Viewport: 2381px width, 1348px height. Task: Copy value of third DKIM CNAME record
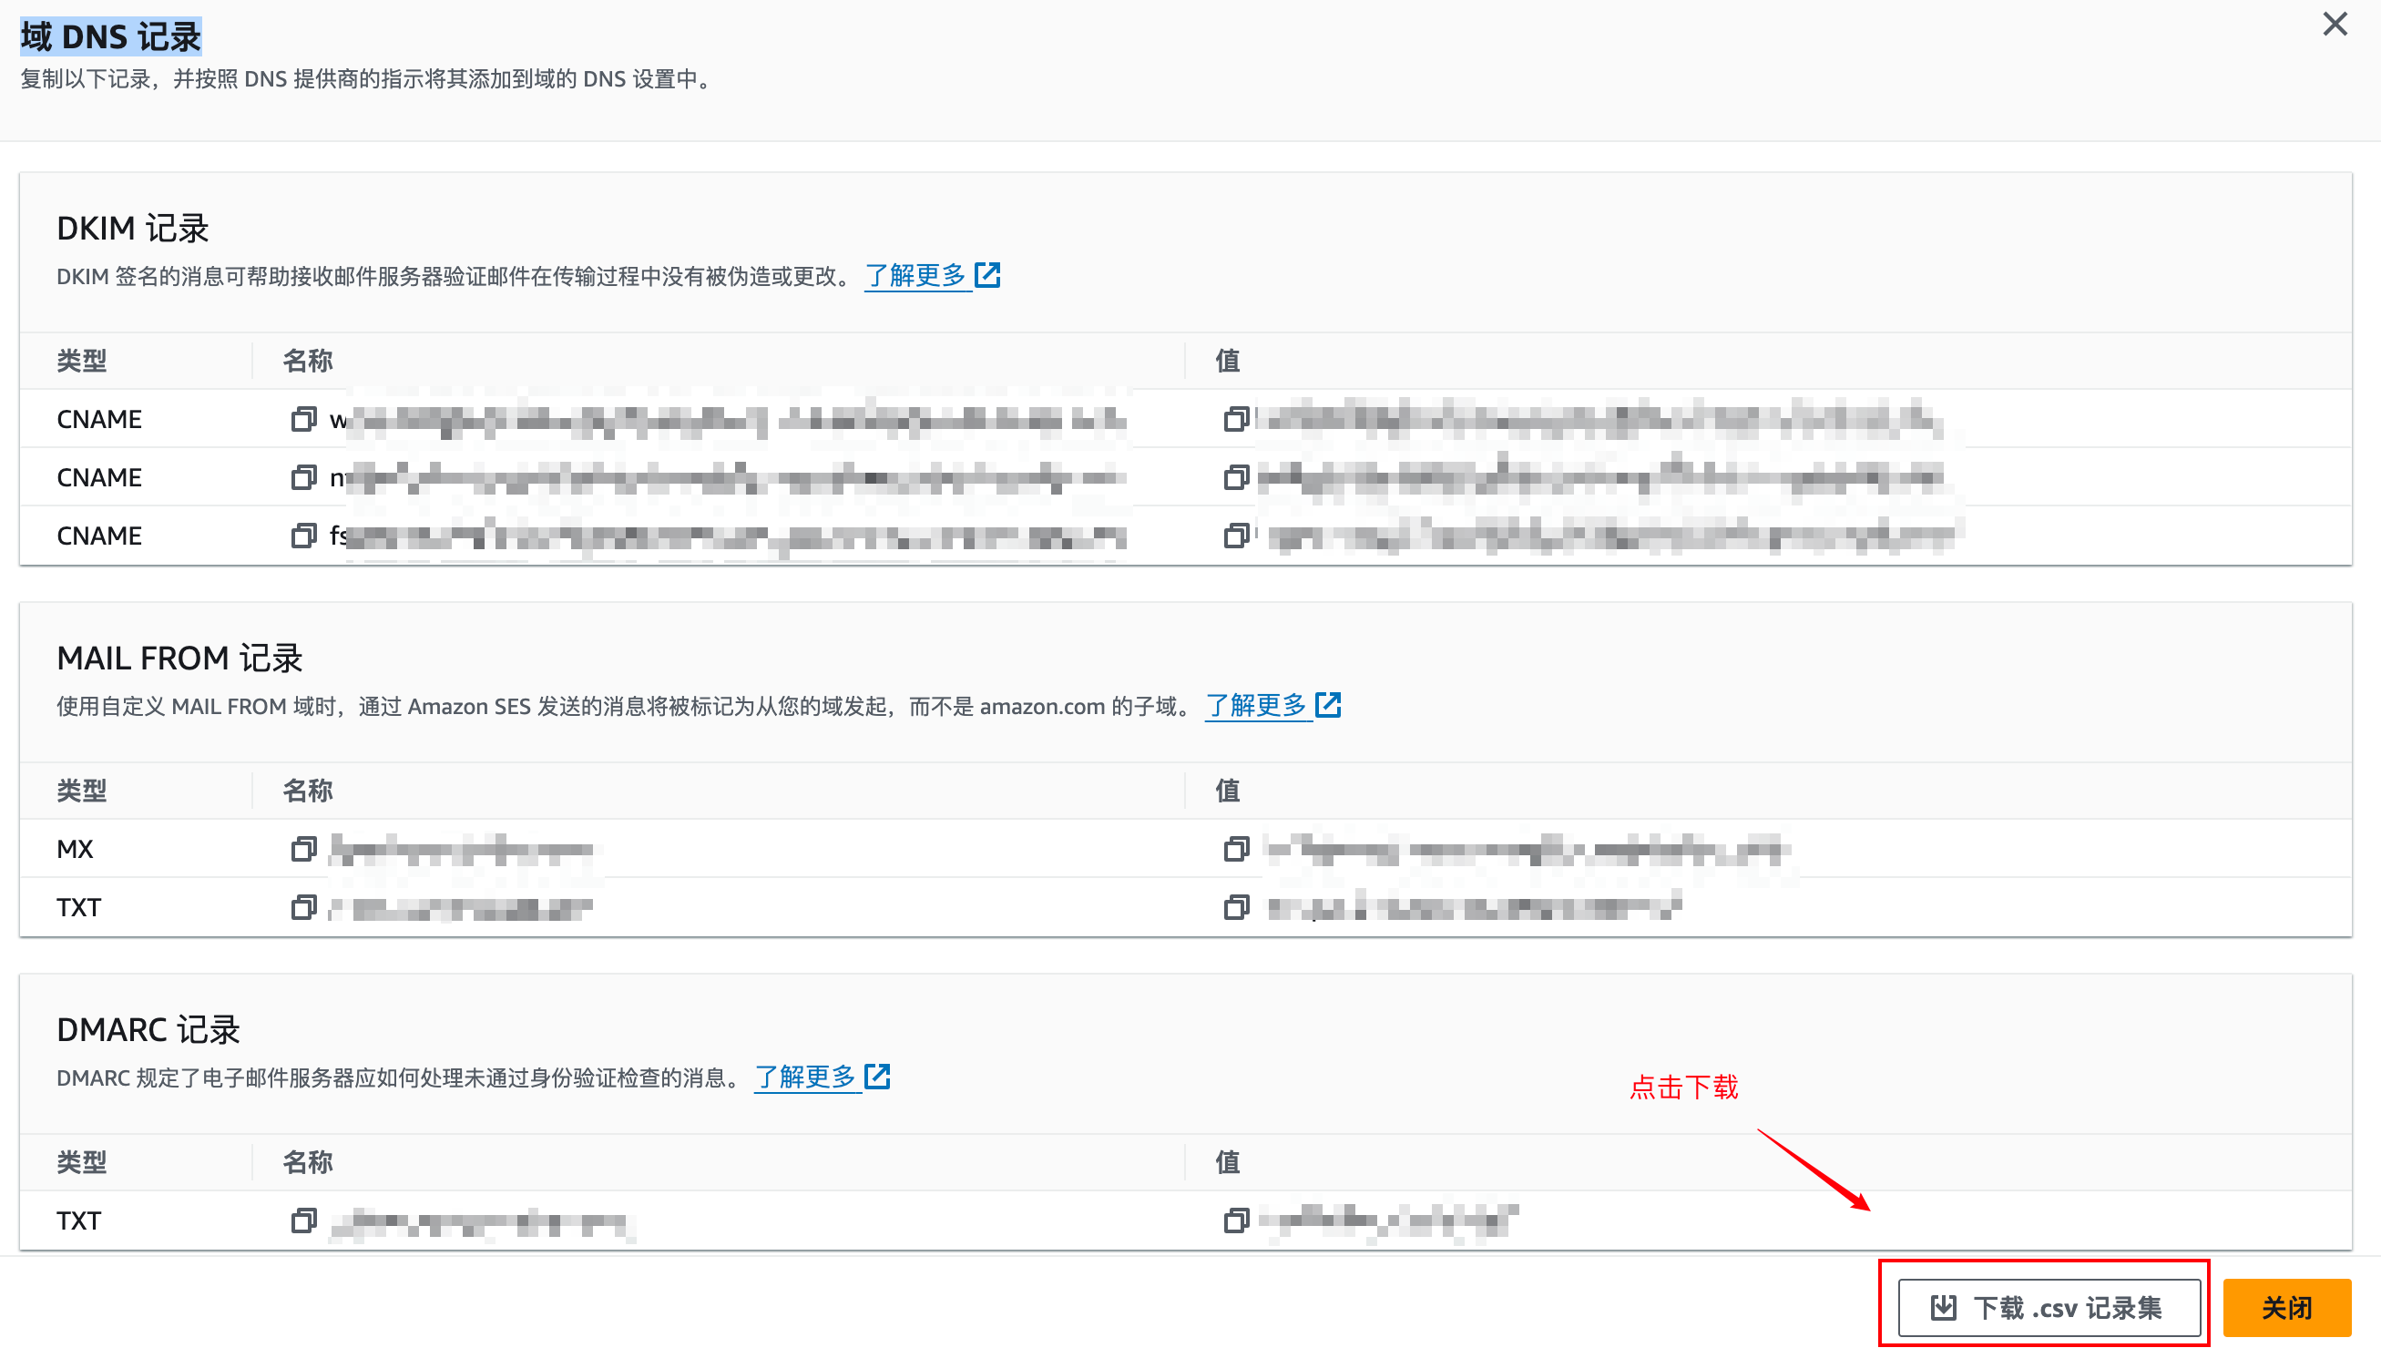click(x=1236, y=536)
